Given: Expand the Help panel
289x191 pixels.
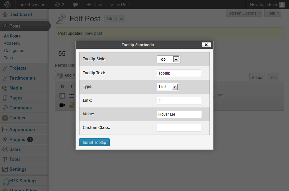Looking at the screenshot, I should pos(273,13).
